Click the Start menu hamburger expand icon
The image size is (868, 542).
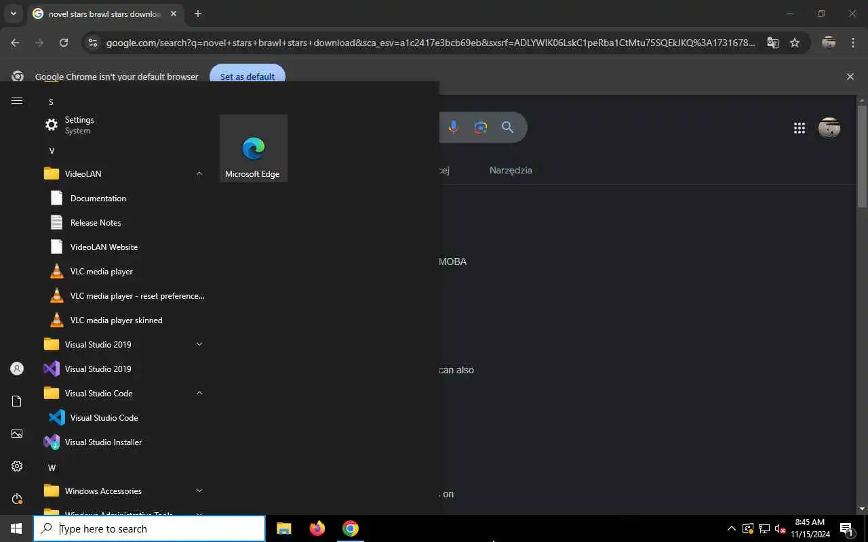pyautogui.click(x=17, y=101)
